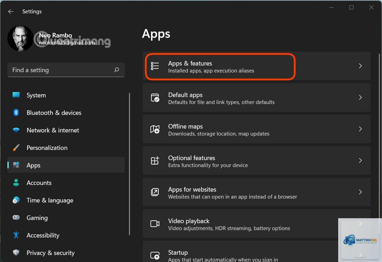Click "Downloads, storage location, map updates" text
Screen dimensions: 382x262
[219, 134]
